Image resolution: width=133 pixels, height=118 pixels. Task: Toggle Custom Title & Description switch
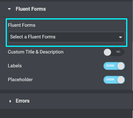click(114, 52)
